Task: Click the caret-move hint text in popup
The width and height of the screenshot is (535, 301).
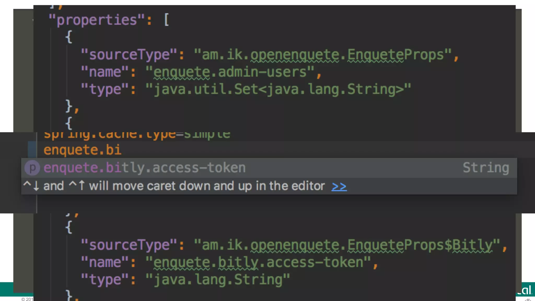Action: 206,186
